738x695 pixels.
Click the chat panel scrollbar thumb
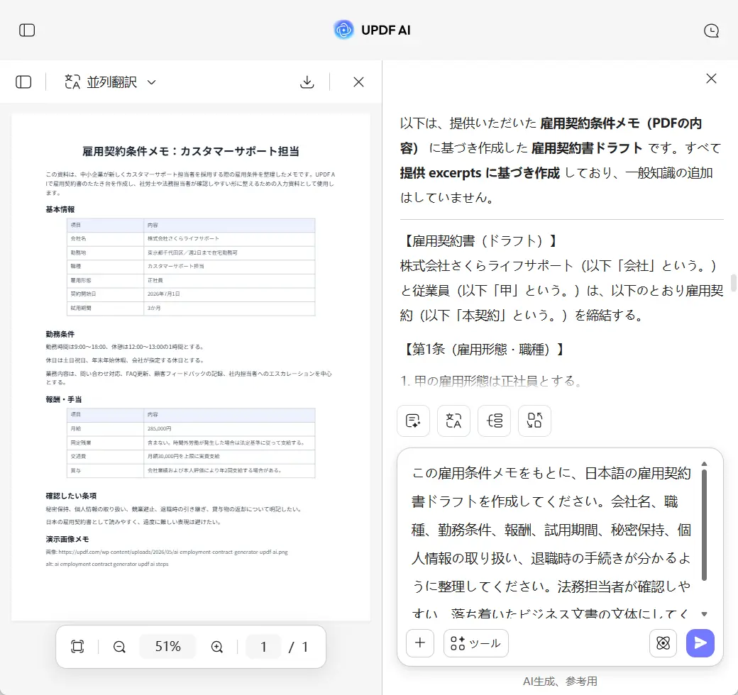point(733,283)
